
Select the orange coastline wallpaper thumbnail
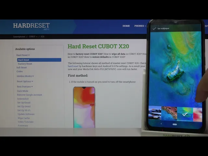pyautogui.click(x=169, y=113)
